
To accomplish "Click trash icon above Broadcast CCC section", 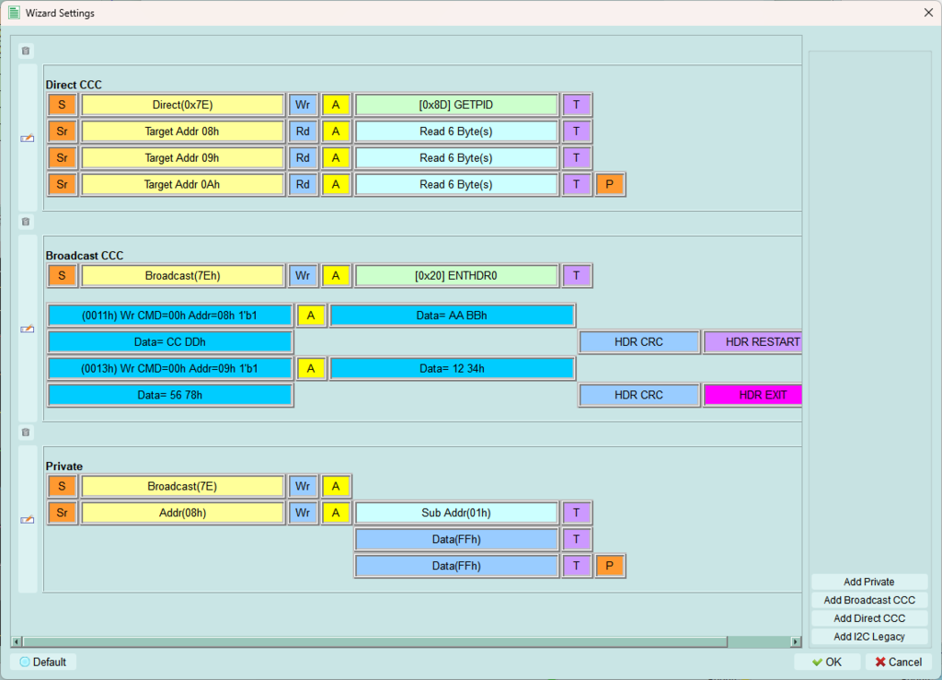I will coord(26,222).
